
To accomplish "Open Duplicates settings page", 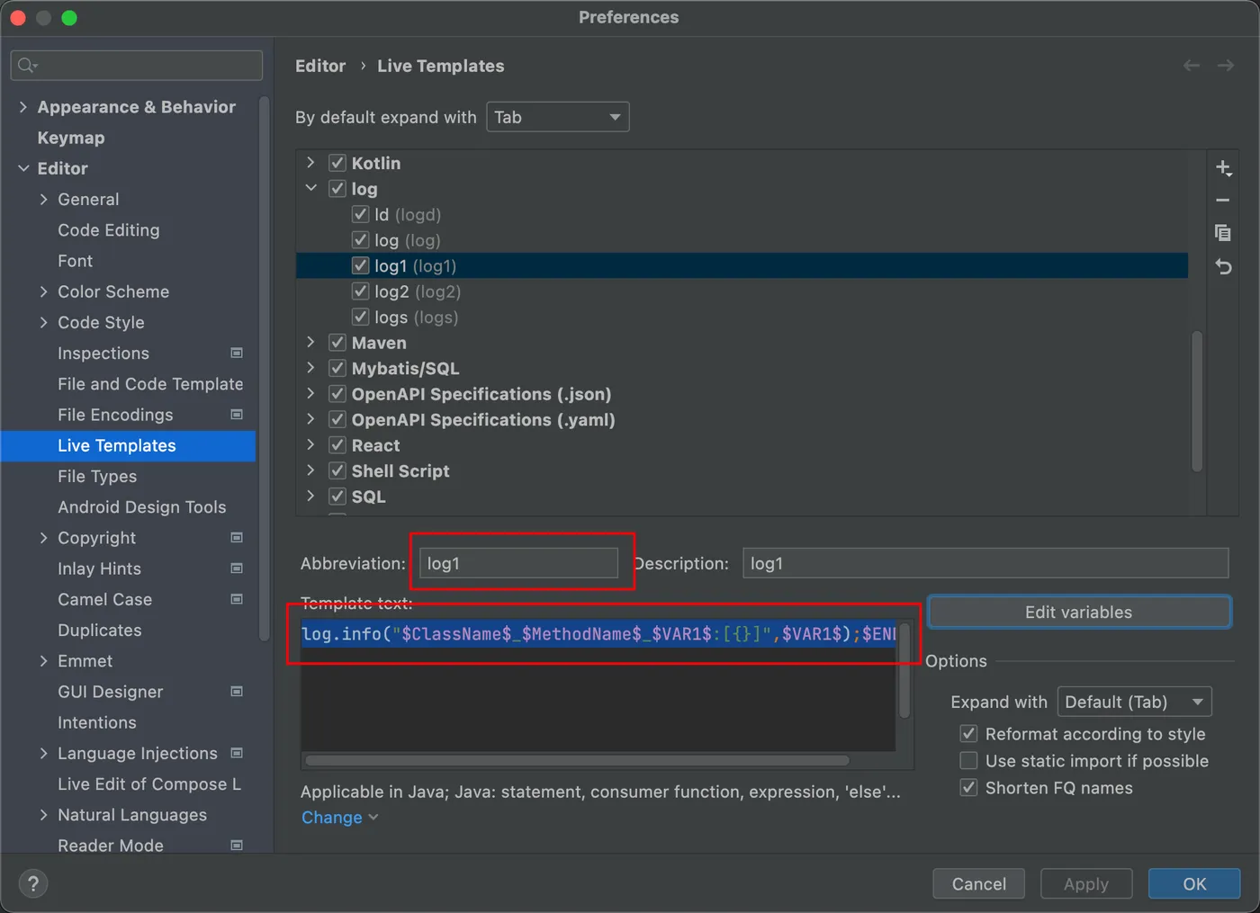I will (x=100, y=631).
